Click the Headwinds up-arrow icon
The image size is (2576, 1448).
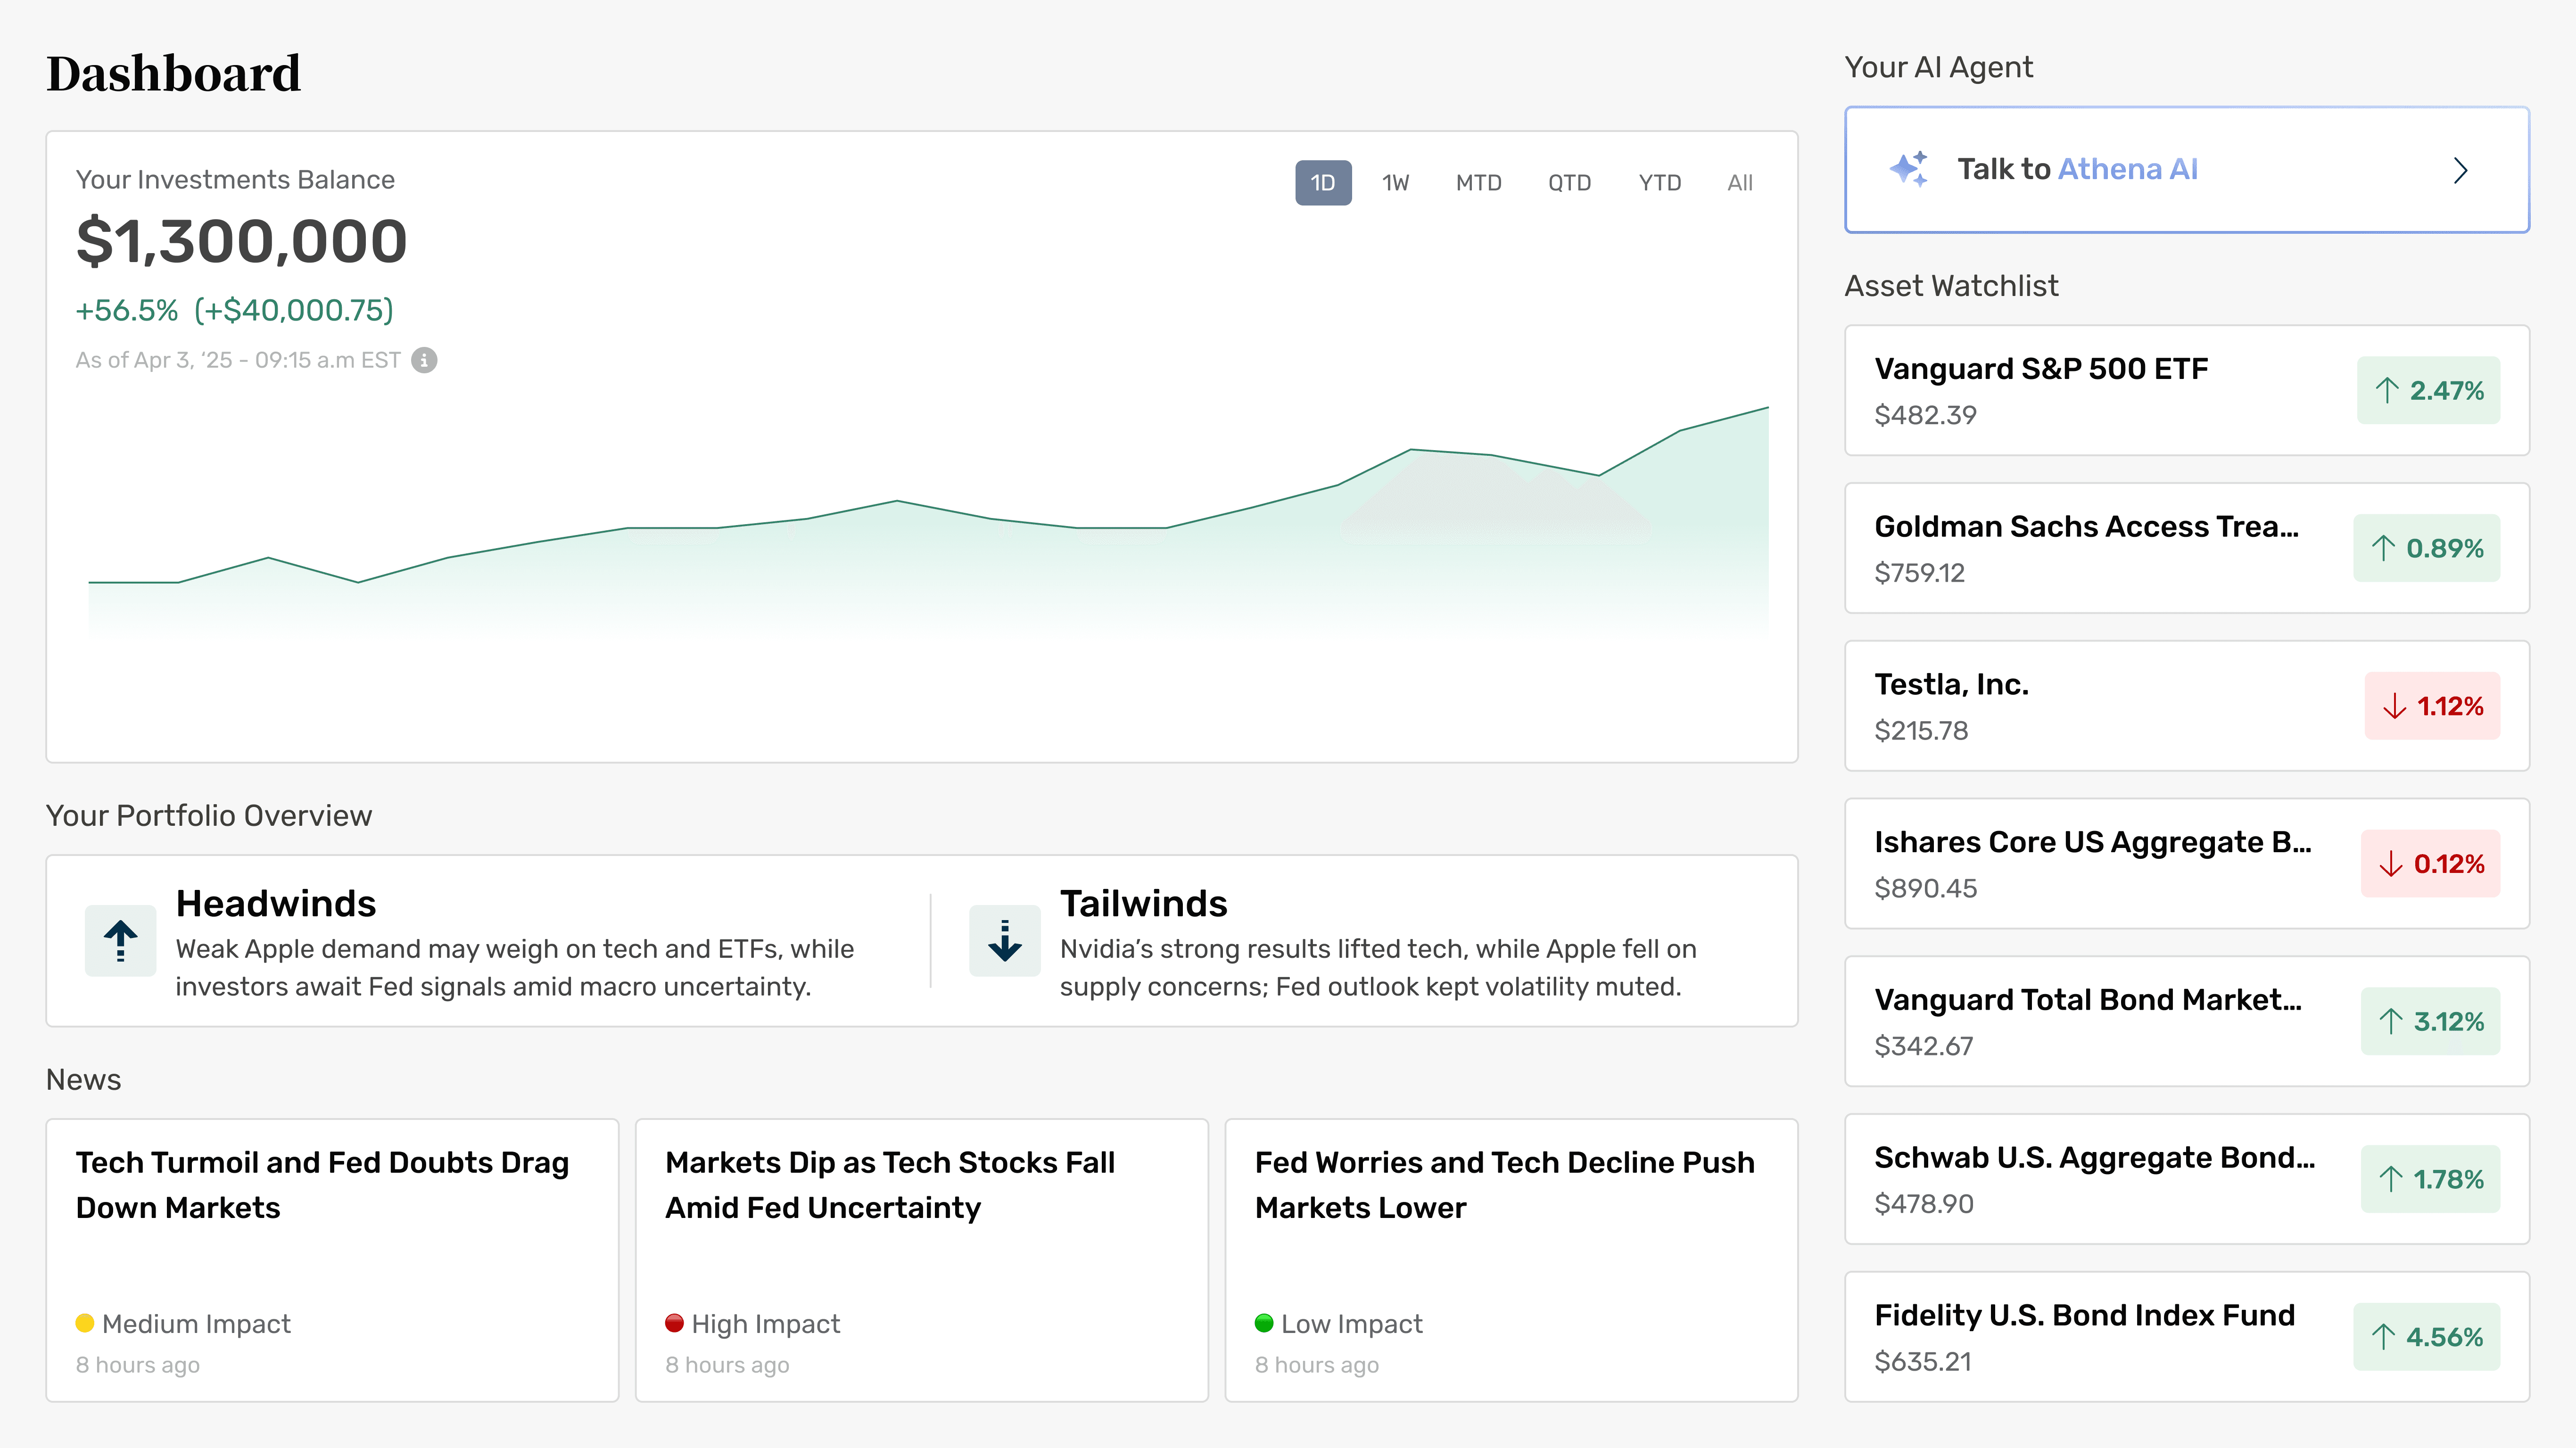(x=120, y=940)
